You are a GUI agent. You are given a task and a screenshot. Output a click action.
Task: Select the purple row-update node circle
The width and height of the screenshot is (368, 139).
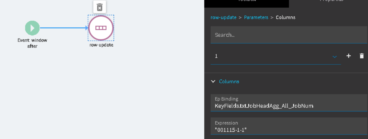tap(101, 28)
